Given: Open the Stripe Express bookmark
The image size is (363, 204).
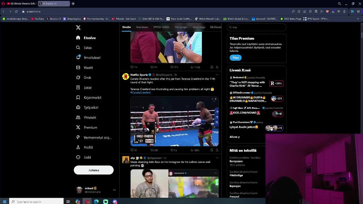Looking at the screenshot, I should 72,19.
